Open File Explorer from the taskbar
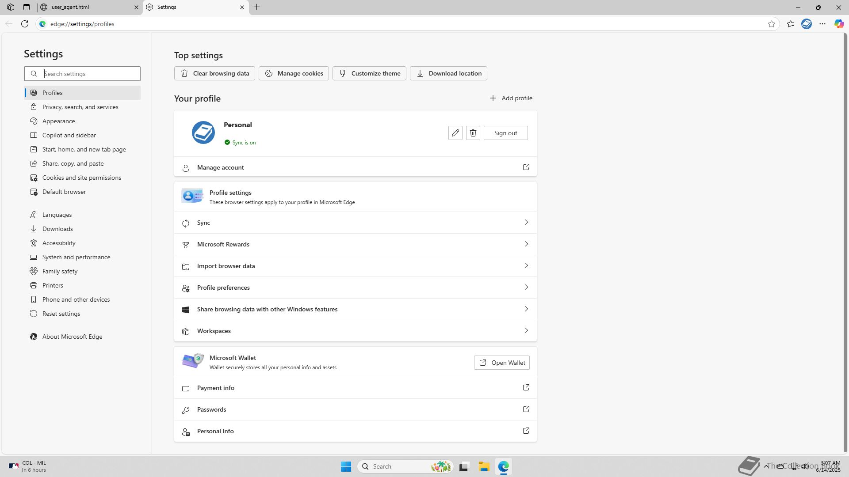Viewport: 849px width, 477px height. (484, 466)
